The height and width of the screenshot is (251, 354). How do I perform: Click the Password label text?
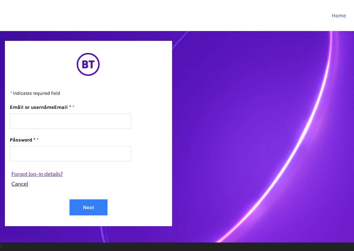point(21,140)
